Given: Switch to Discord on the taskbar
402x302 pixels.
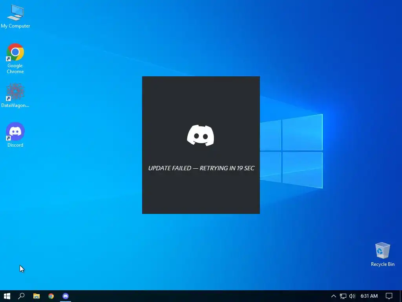Looking at the screenshot, I should click(x=66, y=296).
